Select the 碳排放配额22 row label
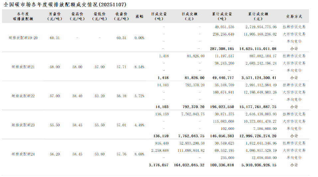The width and height of the screenshot is (318, 177). 23,96
